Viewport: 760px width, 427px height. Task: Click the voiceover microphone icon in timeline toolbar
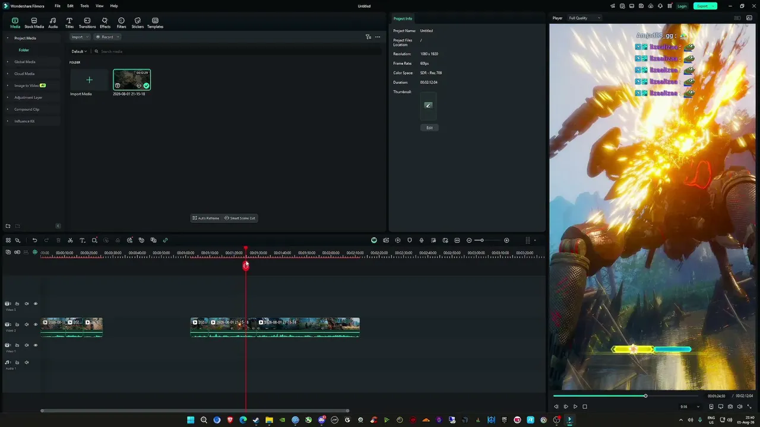pos(422,240)
